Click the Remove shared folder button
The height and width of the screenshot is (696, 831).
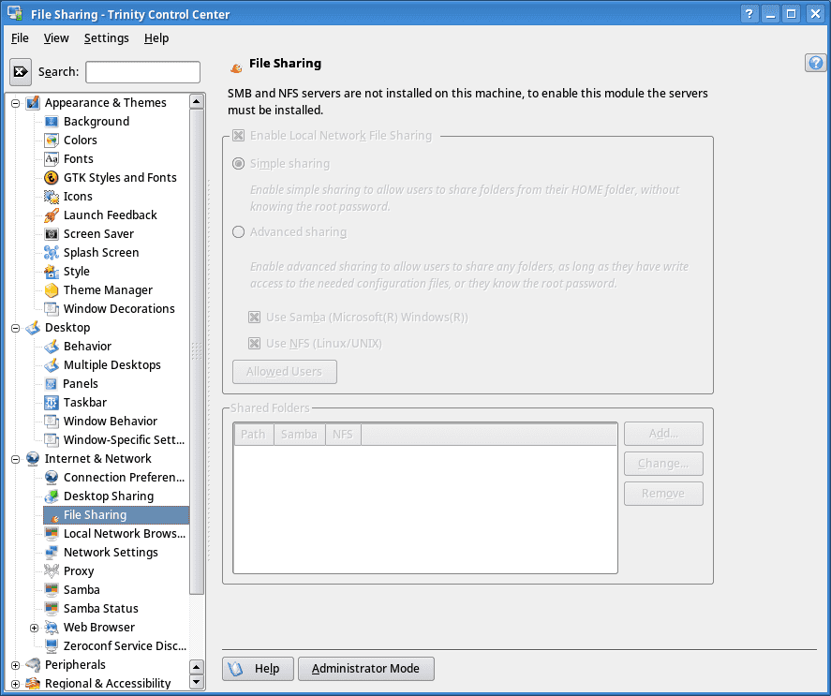(663, 494)
